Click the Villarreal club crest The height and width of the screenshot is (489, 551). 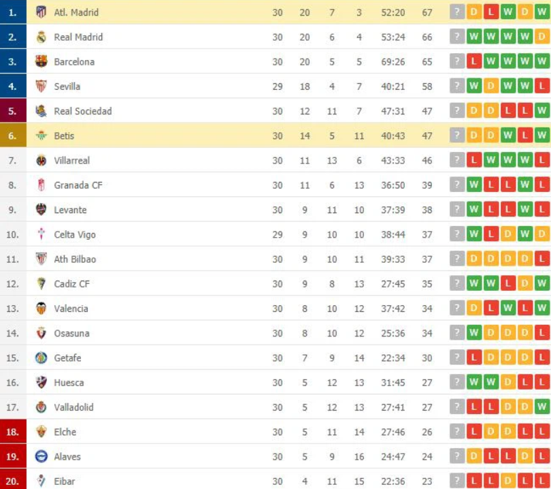(x=41, y=160)
